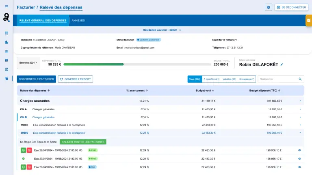Click amount 301 559,85 €
This screenshot has height=175, width=312.
274,101
